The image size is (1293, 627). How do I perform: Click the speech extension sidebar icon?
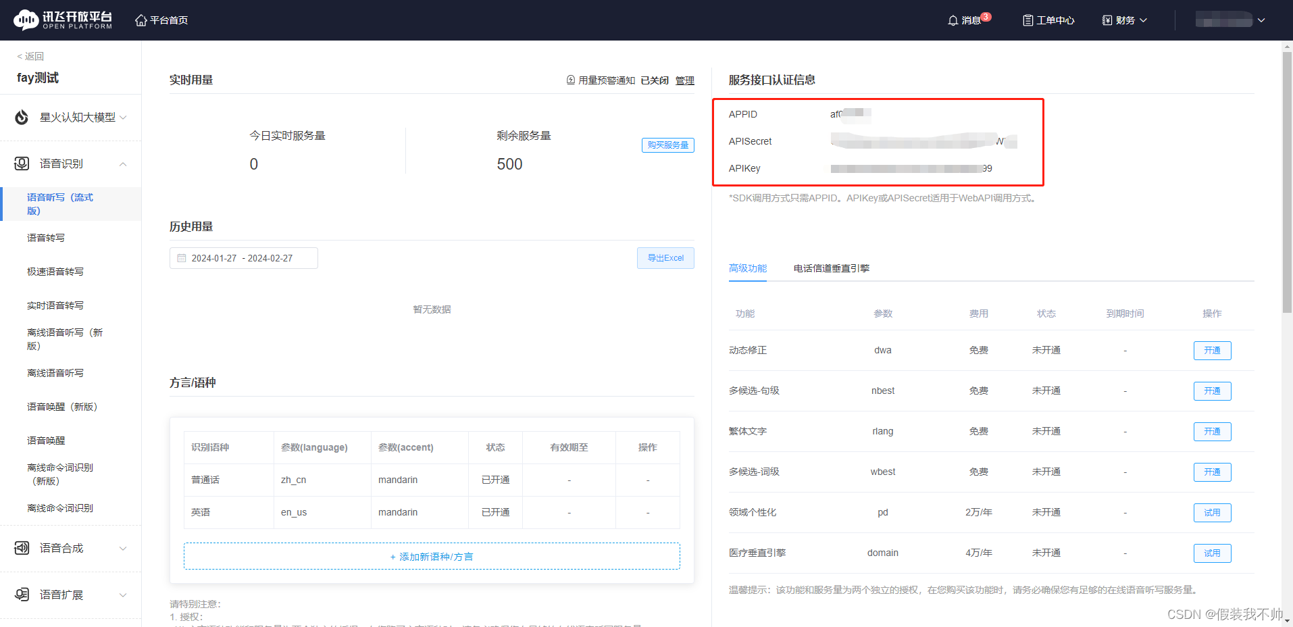point(22,595)
